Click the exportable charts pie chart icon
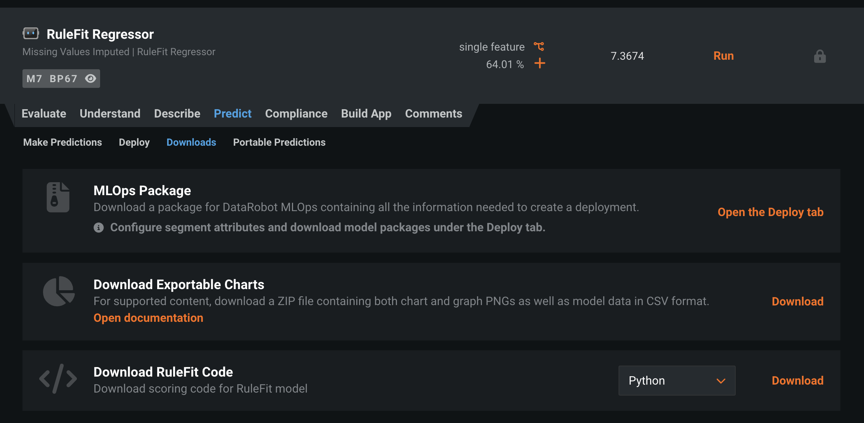This screenshot has width=864, height=423. tap(59, 291)
